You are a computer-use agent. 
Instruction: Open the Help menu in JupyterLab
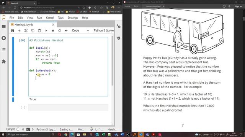[x=85, y=18]
